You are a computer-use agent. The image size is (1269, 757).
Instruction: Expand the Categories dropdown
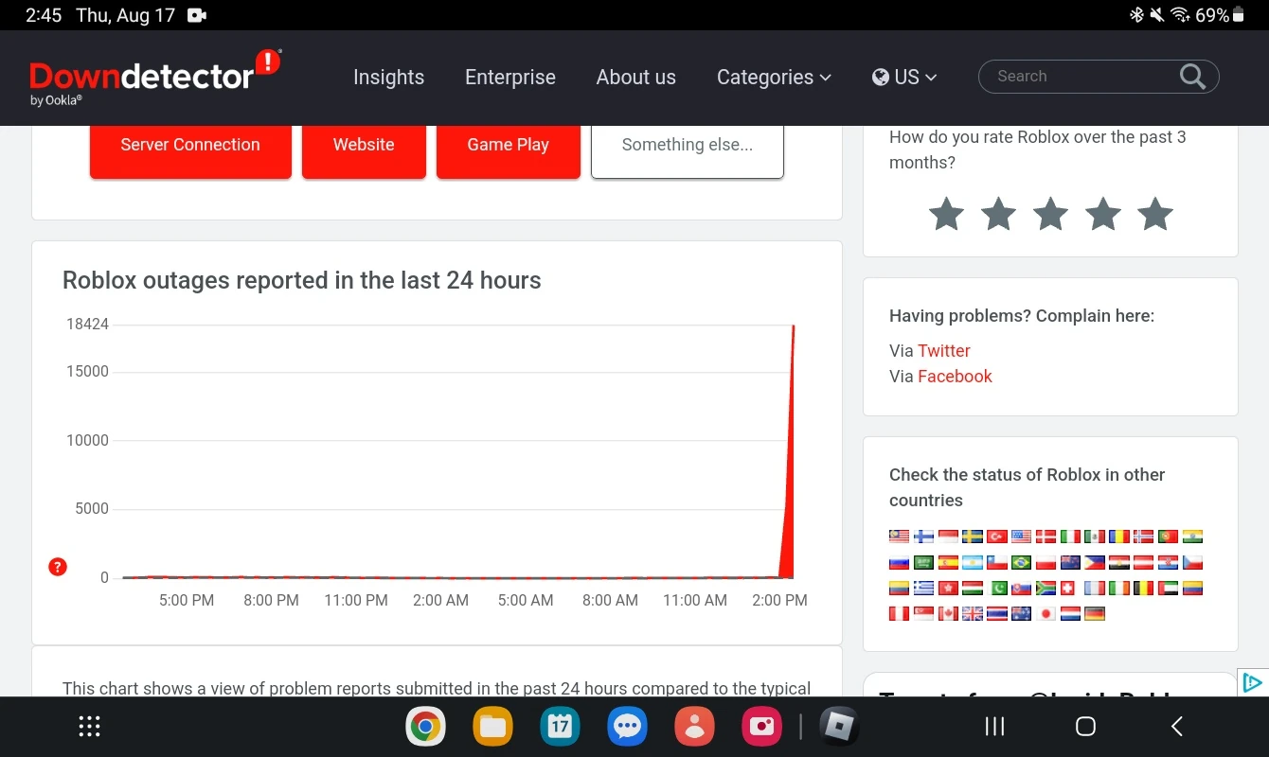point(773,77)
